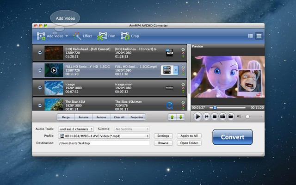Switch to detailed list view icon

pyautogui.click(x=250, y=36)
